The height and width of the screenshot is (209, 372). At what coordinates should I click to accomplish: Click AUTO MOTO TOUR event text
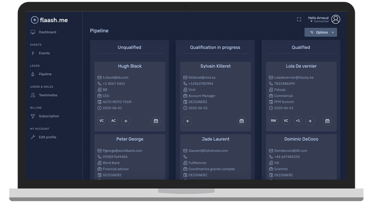coord(117,102)
